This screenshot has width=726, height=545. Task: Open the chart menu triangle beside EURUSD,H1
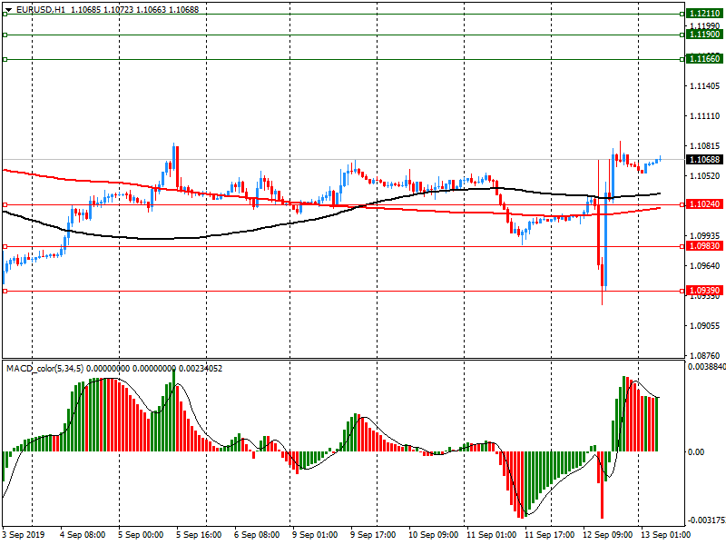pos(8,10)
